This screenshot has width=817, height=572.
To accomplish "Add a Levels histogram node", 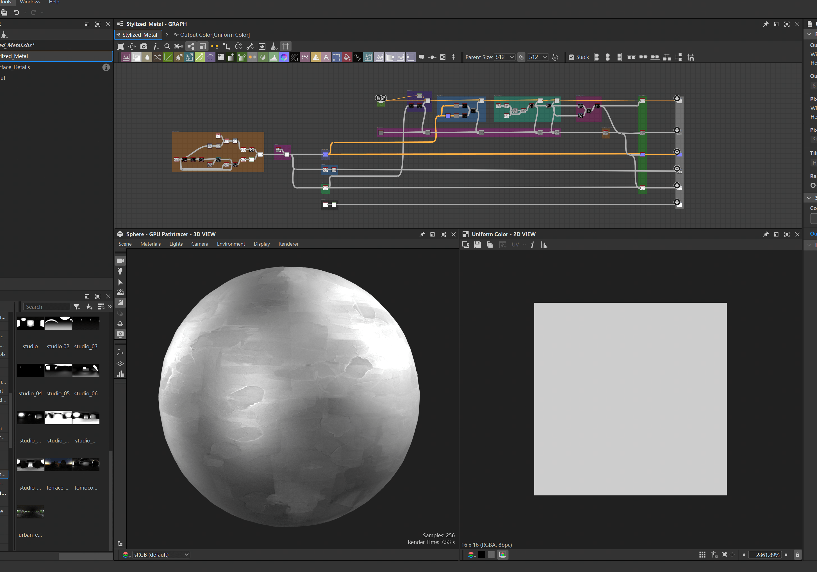I will (273, 57).
